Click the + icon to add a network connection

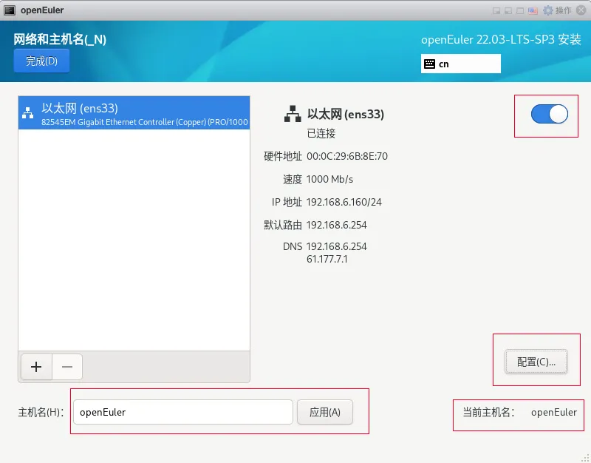[35, 367]
